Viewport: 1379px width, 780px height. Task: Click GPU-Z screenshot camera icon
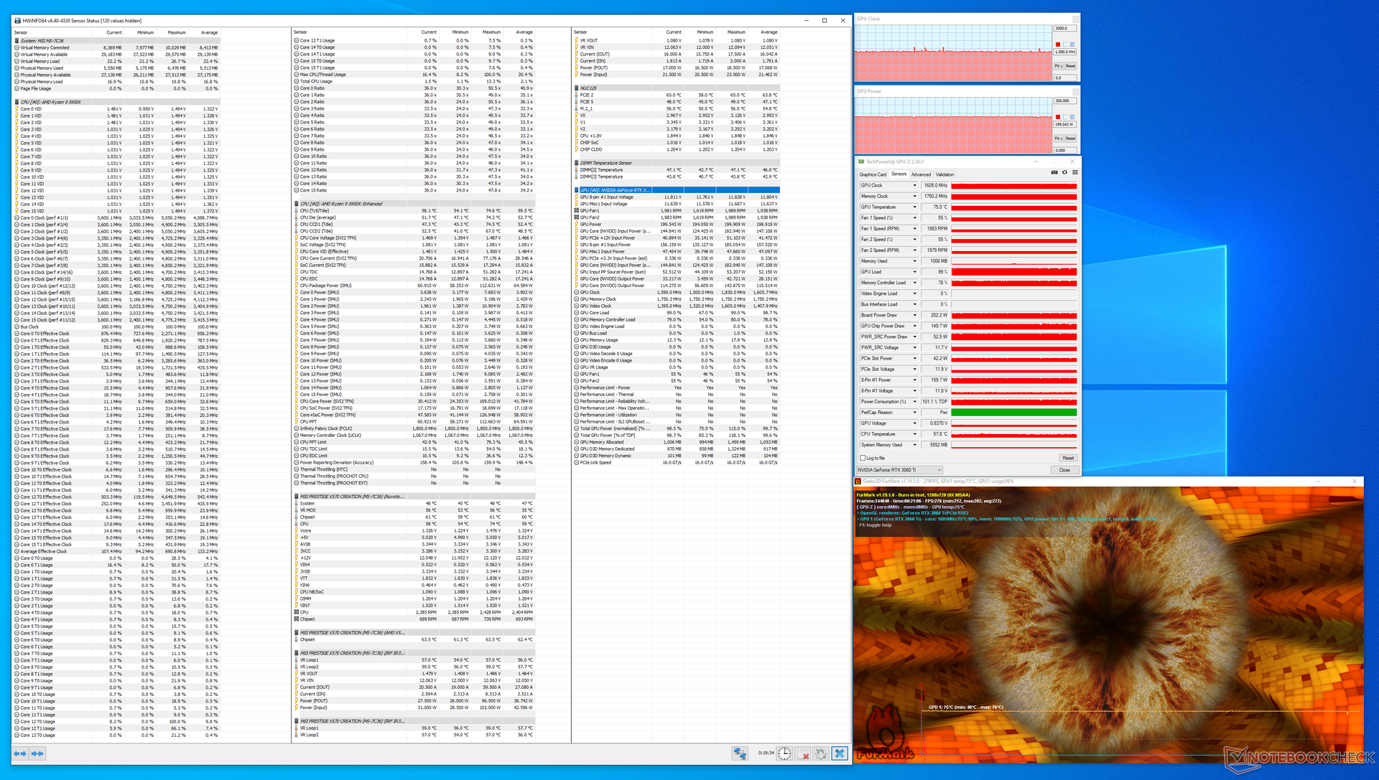pyautogui.click(x=1054, y=172)
